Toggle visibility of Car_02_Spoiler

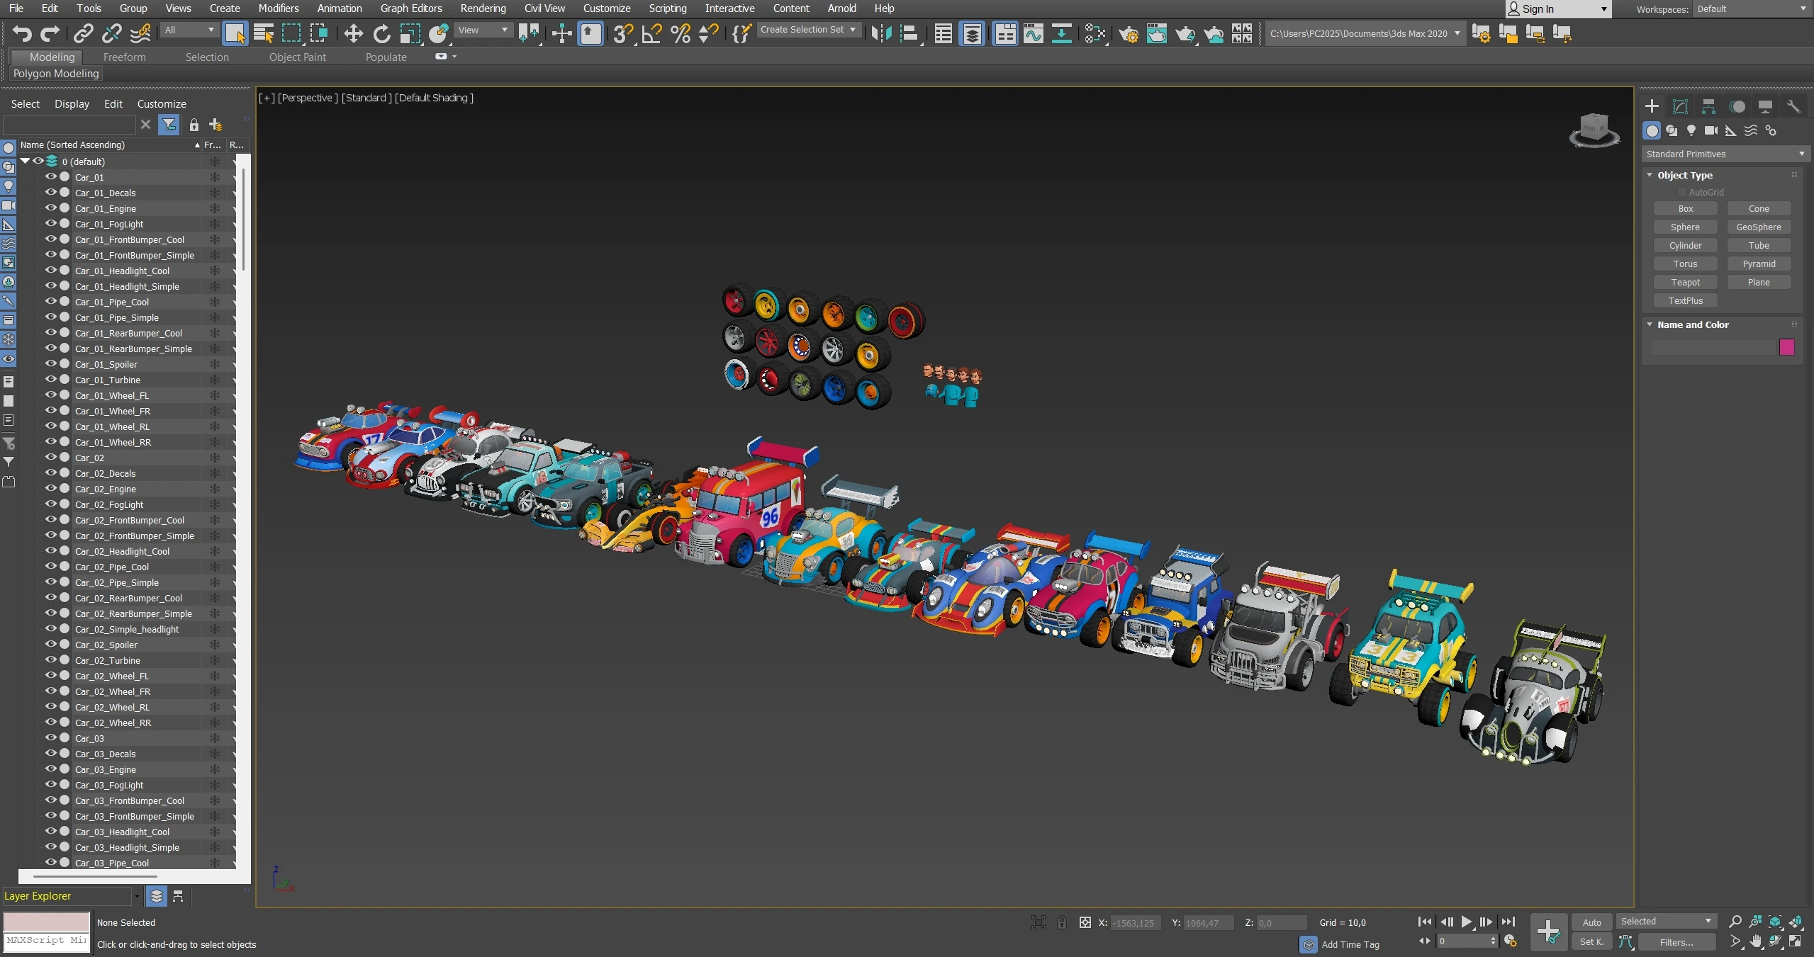51,645
